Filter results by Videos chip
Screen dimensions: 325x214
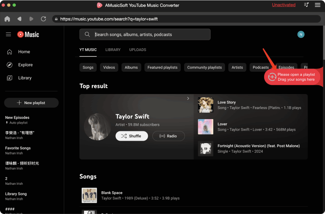pos(109,67)
